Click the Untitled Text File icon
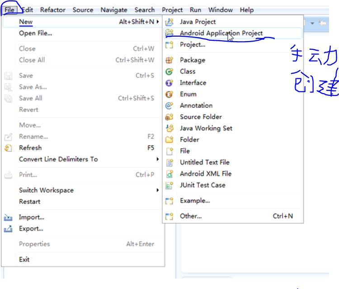Screen dimensions: 339x289 tap(169, 162)
